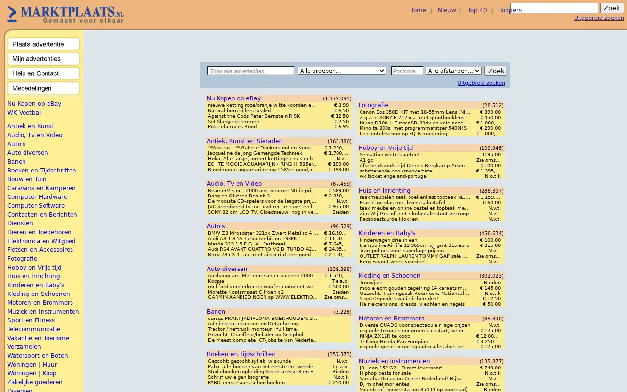Viewport: 627px width, 392px height.
Task: Click Zoek next to the distance dropdown
Action: (x=495, y=71)
